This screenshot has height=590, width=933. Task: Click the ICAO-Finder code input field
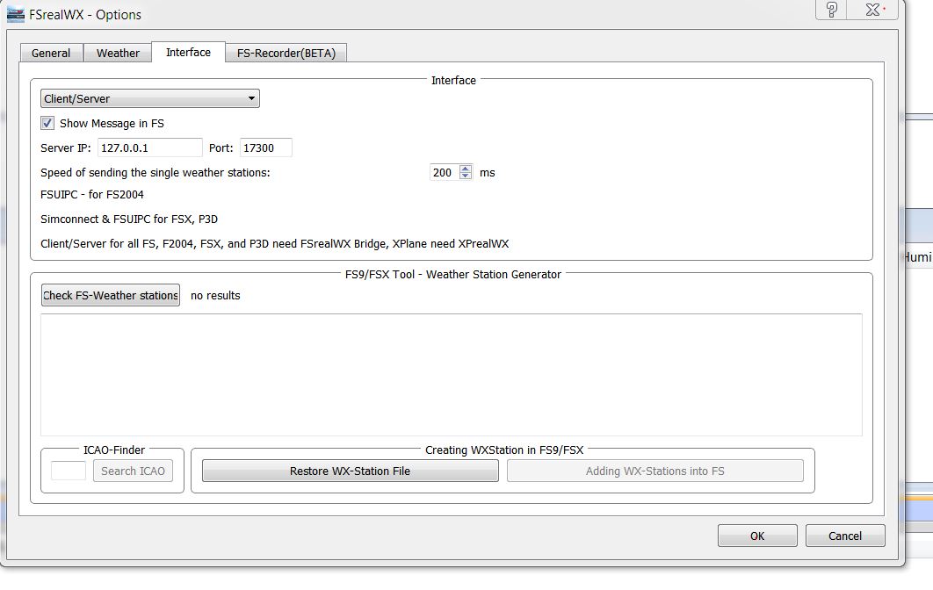(69, 471)
